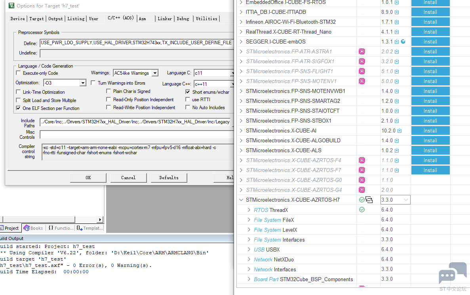Click the globe icon in SEGGER embOS row
This screenshot has width=470, height=295.
403,42
